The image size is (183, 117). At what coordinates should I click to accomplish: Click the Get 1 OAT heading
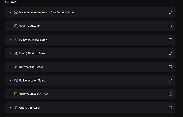tap(10, 2)
